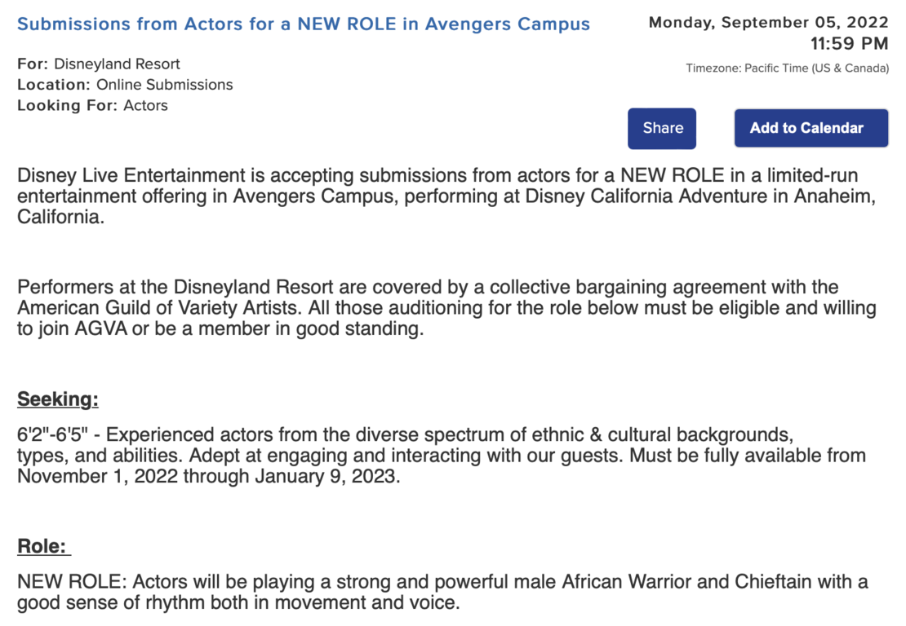Image resolution: width=906 pixels, height=626 pixels.
Task: Click the good sense of rhythm sentence
Action: pos(238,603)
